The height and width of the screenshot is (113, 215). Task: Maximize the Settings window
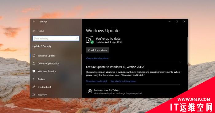pos(177,21)
